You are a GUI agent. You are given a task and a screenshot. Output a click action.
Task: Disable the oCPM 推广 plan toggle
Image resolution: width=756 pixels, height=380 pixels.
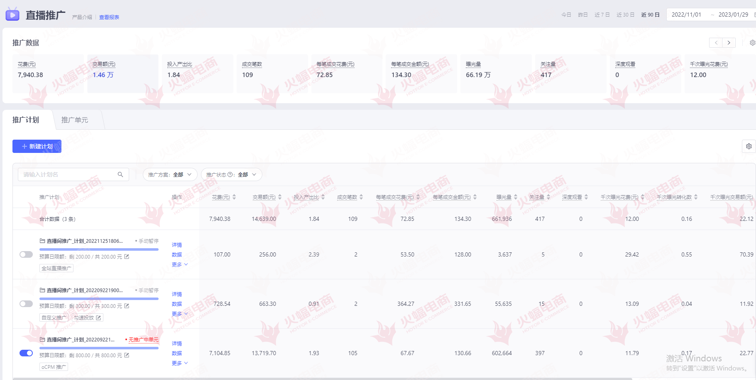(26, 353)
